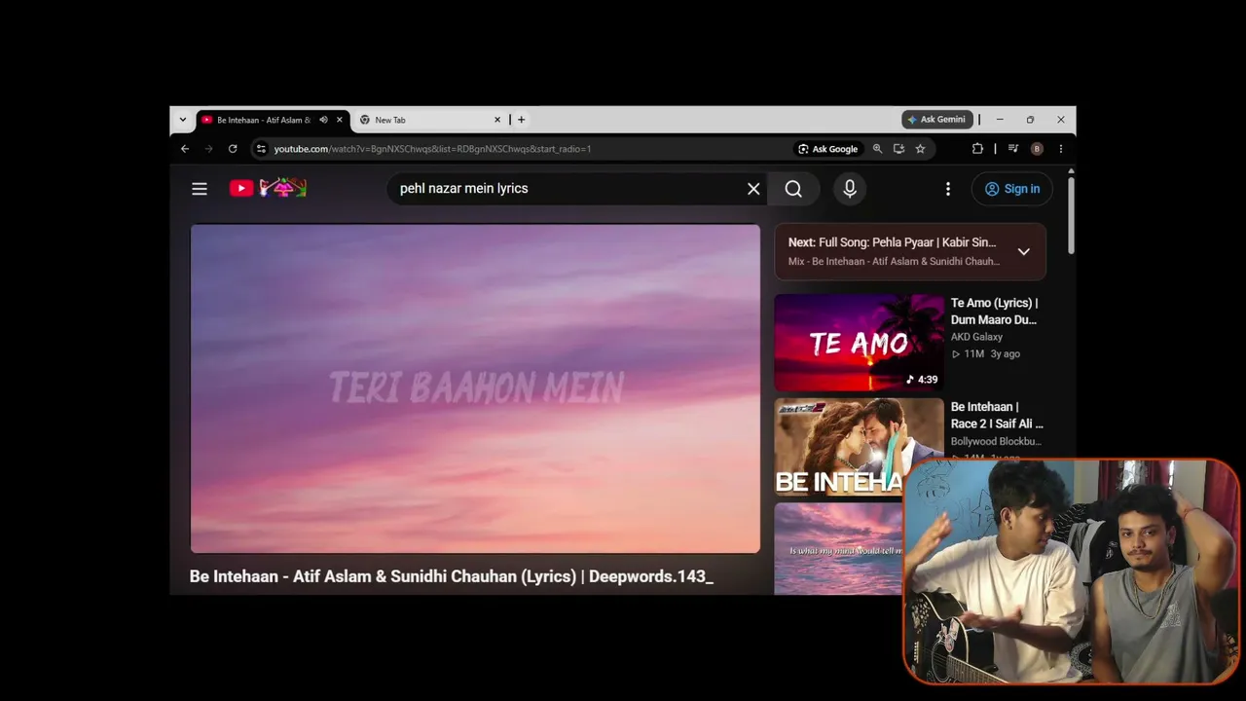The image size is (1246, 701).
Task: Restore the browser window size
Action: click(1030, 120)
